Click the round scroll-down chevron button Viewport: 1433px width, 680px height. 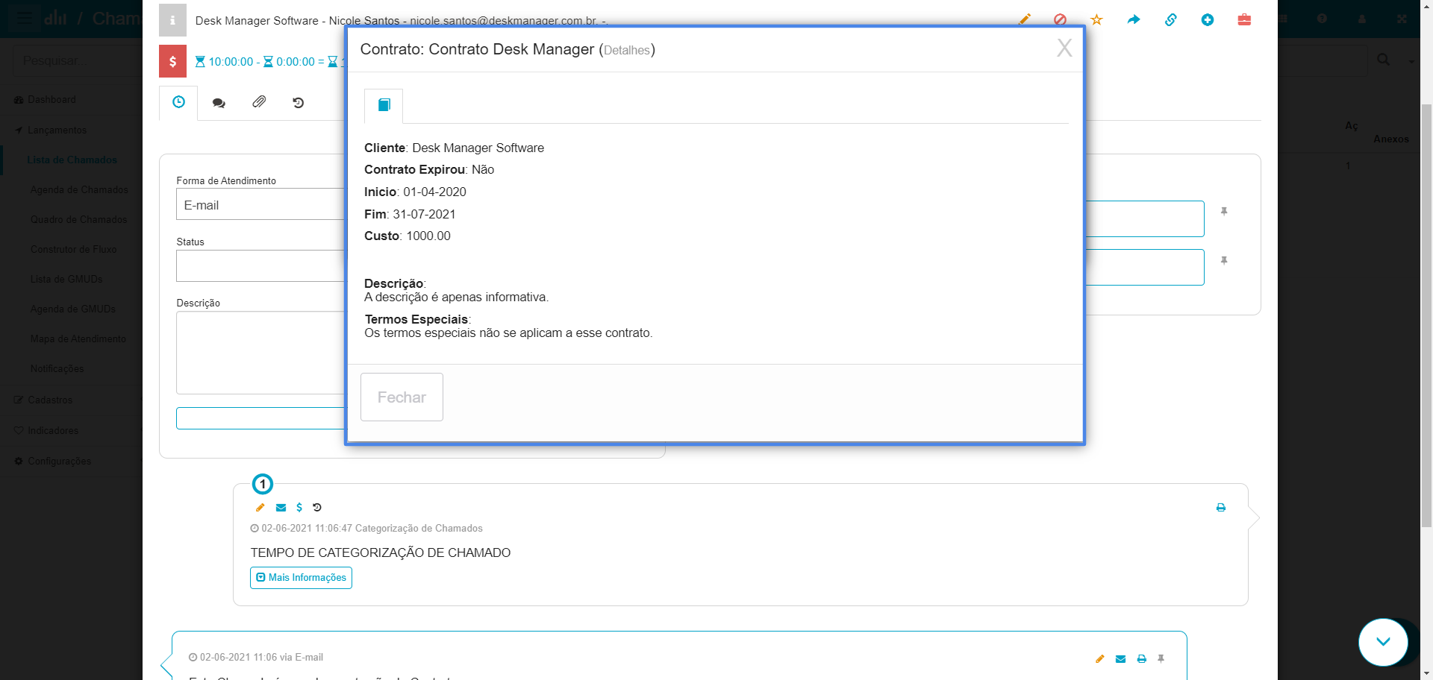1383,642
